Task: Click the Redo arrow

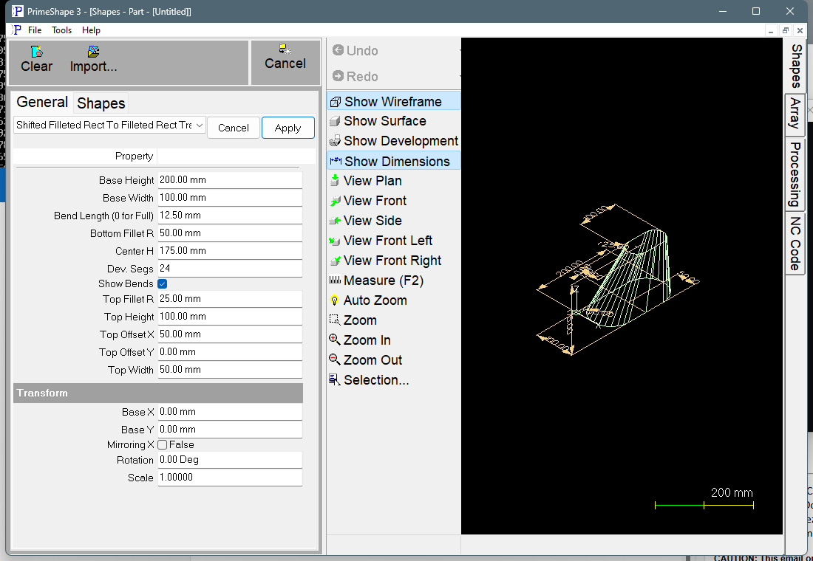Action: pos(338,76)
